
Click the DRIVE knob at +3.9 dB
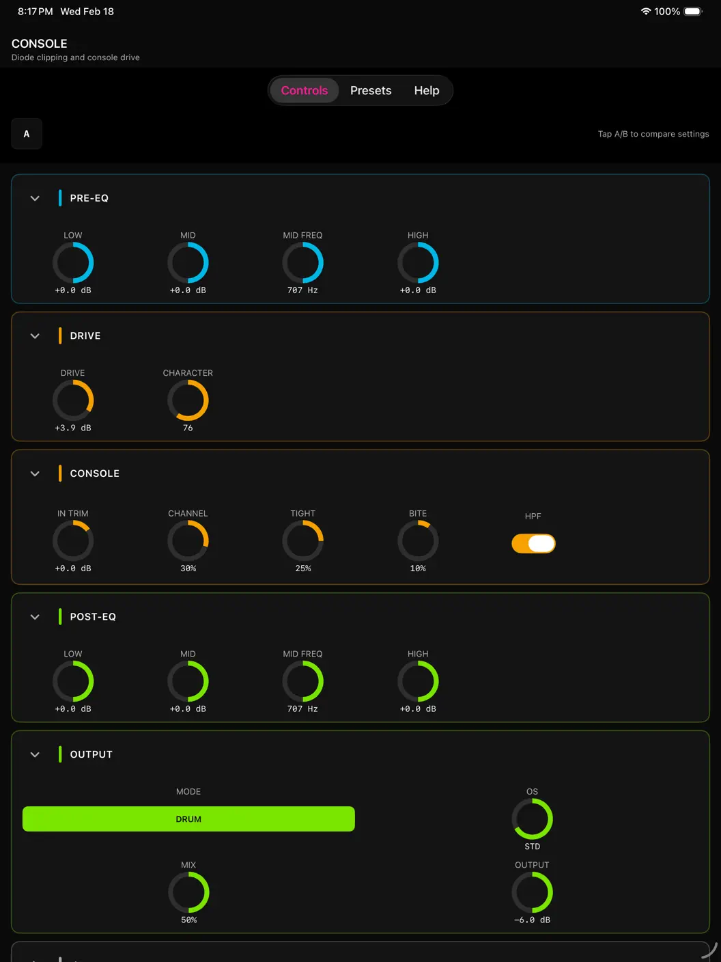[x=73, y=400]
